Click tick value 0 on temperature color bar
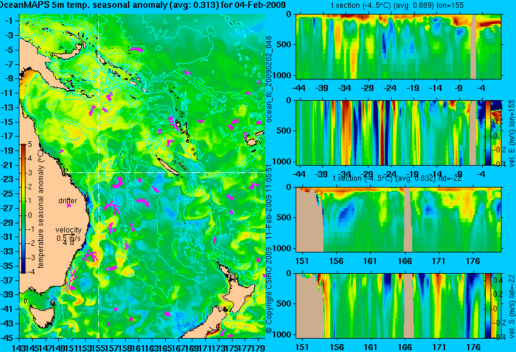This screenshot has width=516, height=352. (x=30, y=215)
